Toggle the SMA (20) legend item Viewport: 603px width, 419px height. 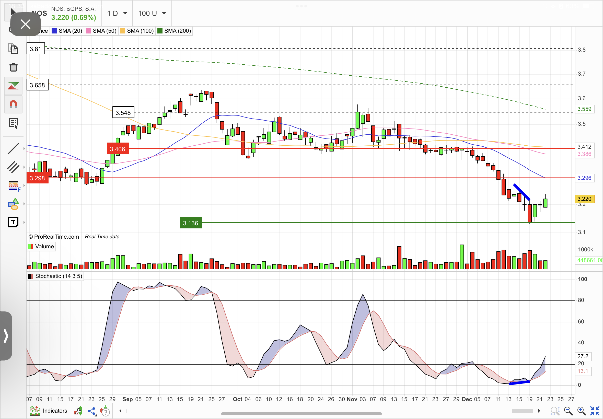67,31
